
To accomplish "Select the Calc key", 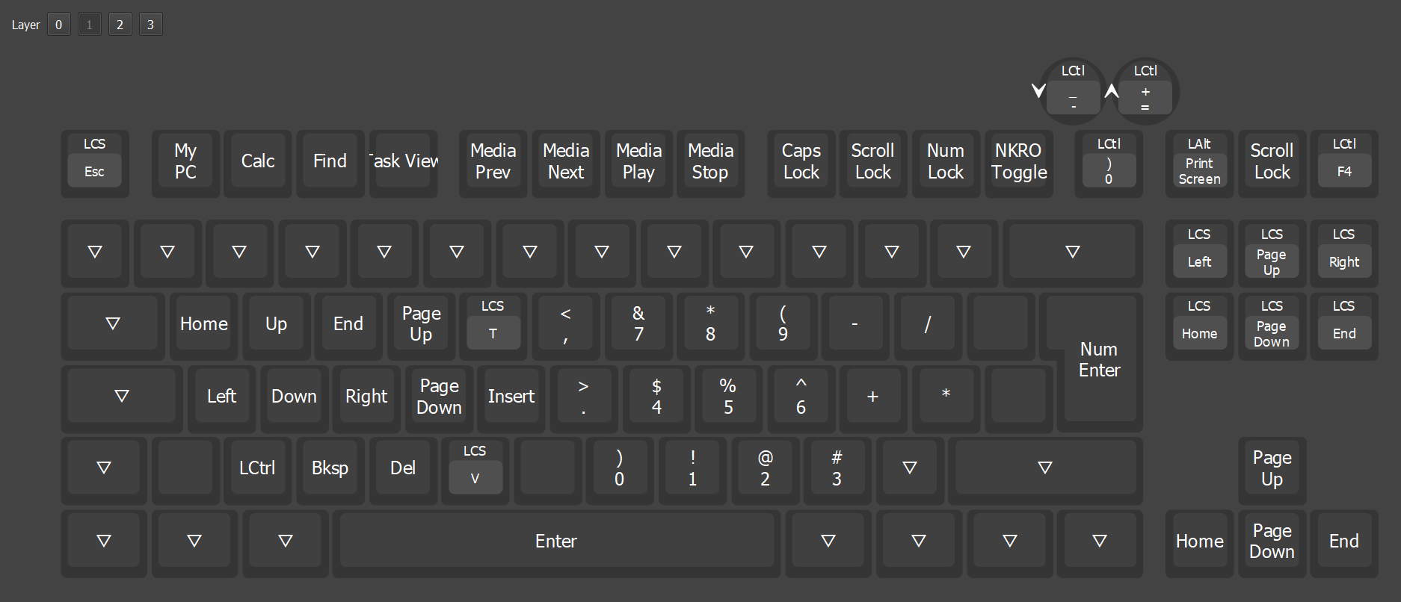I will [258, 162].
